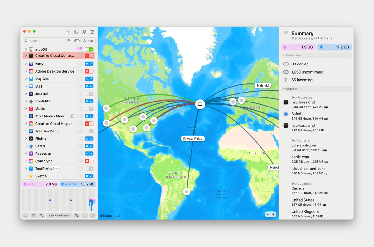This screenshot has width=374, height=247.
Task: Collapse the Connections section
Action: (x=284, y=55)
